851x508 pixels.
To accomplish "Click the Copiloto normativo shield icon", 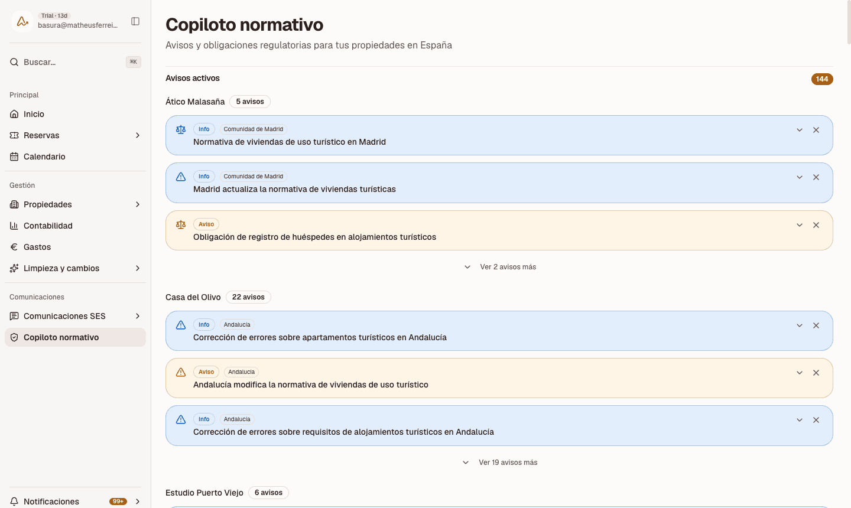I will (x=14, y=337).
